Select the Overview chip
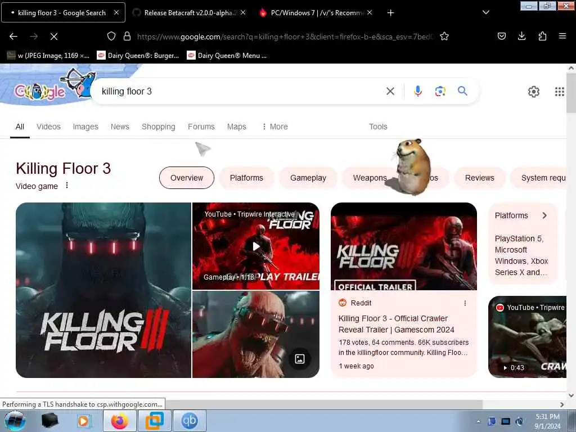The width and height of the screenshot is (576, 432). coord(187,178)
